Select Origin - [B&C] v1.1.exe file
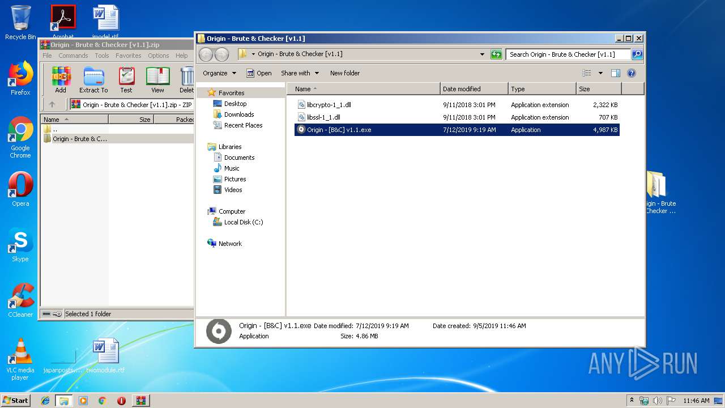Image resolution: width=725 pixels, height=408 pixels. point(457,130)
